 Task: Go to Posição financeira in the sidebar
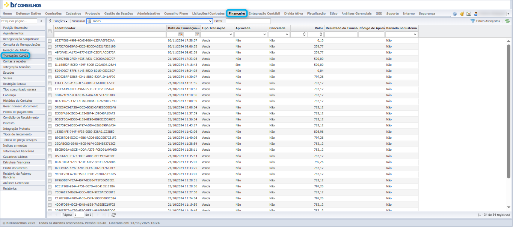click(23, 28)
